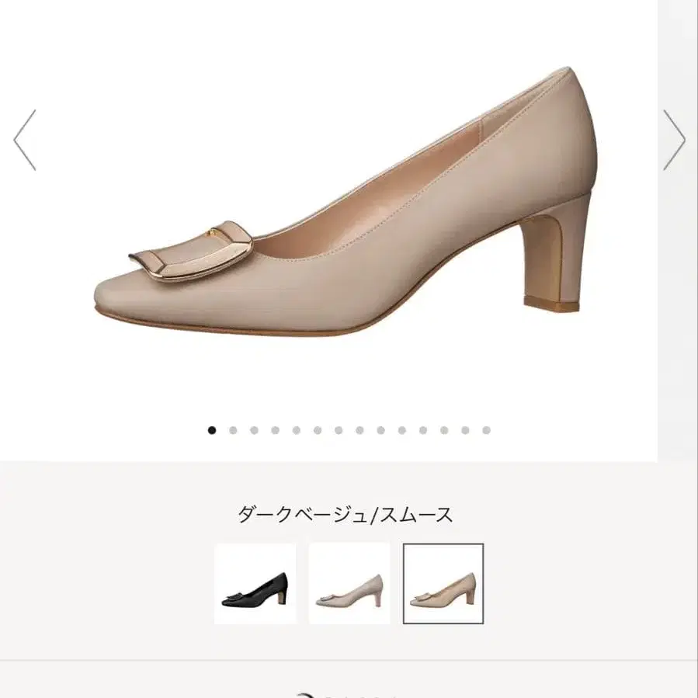Jump to the twelfth carousel dot
The image size is (698, 698).
(x=444, y=430)
